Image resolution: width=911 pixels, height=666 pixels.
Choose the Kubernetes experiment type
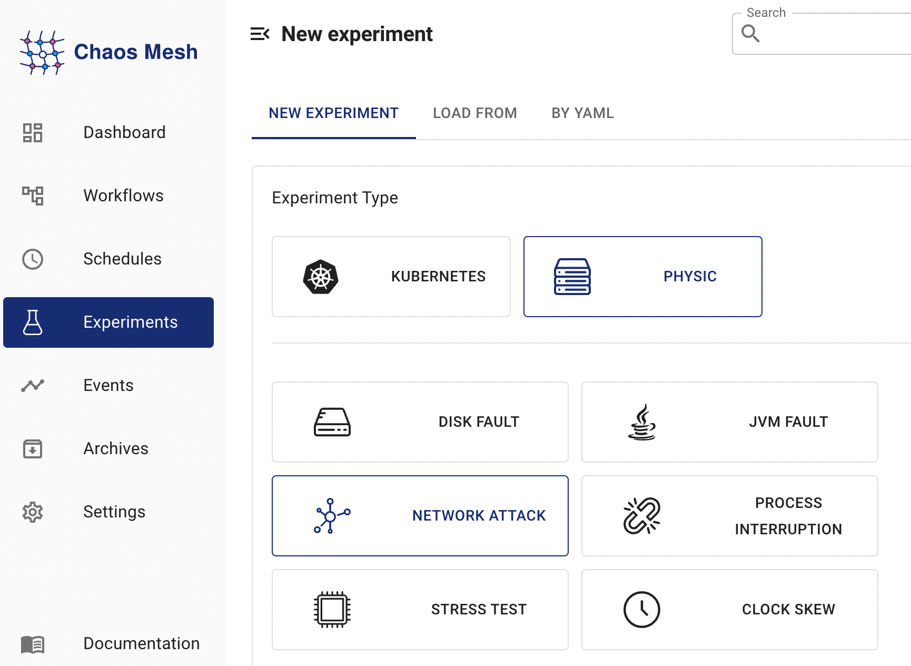(x=391, y=277)
